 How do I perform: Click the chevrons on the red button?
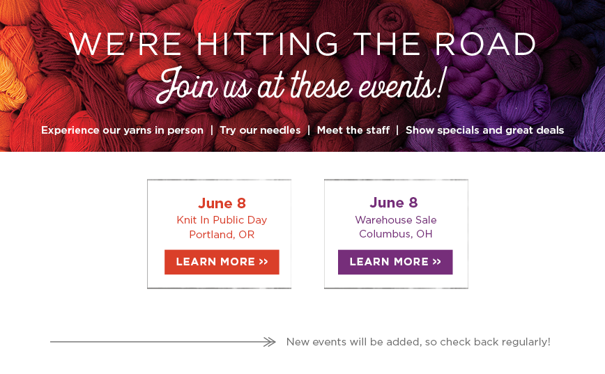click(x=263, y=262)
